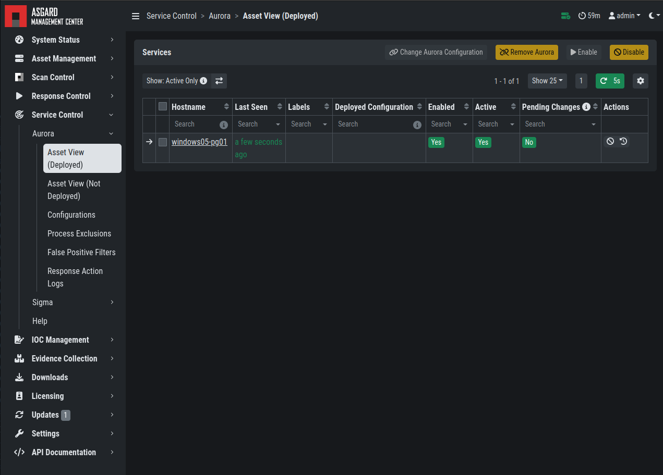Open the Active filter dropdown
Screen dimensions: 663x475
496,124
